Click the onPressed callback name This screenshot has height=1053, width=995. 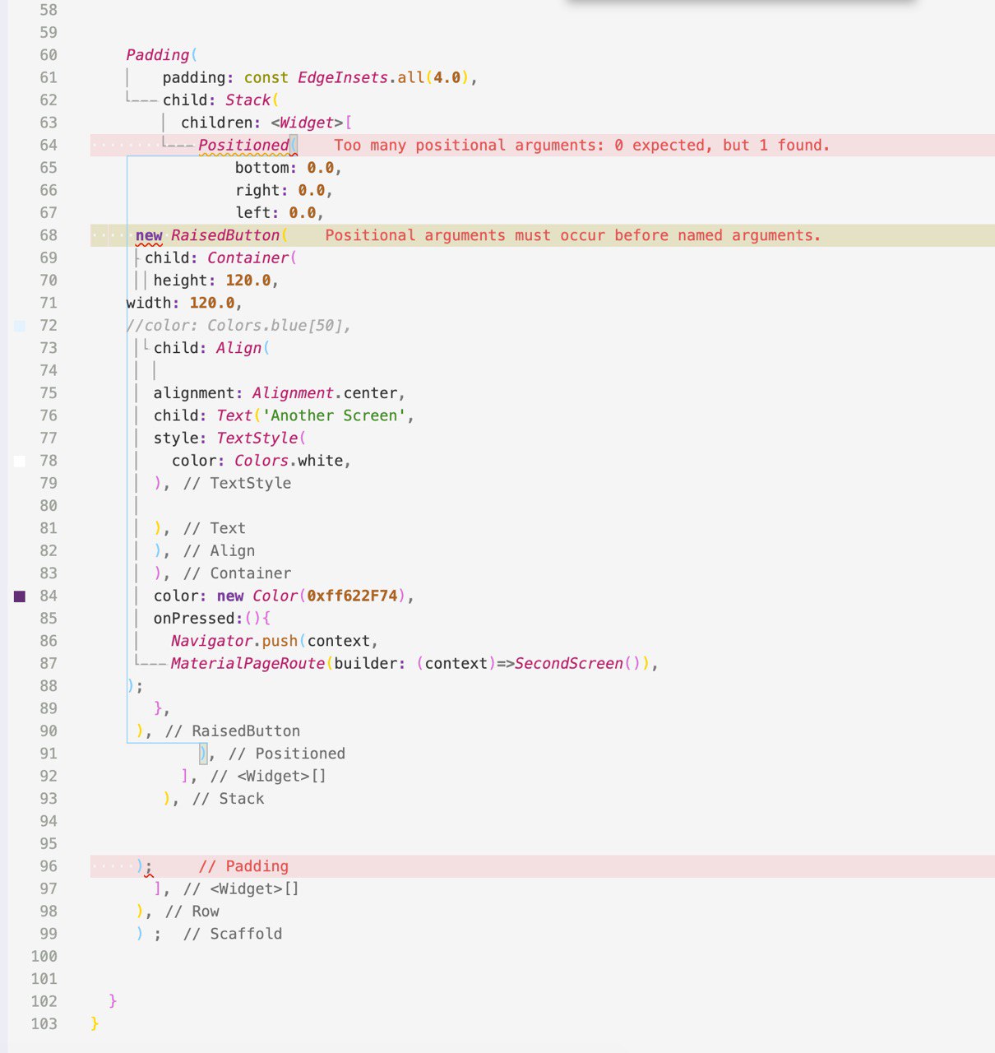194,619
